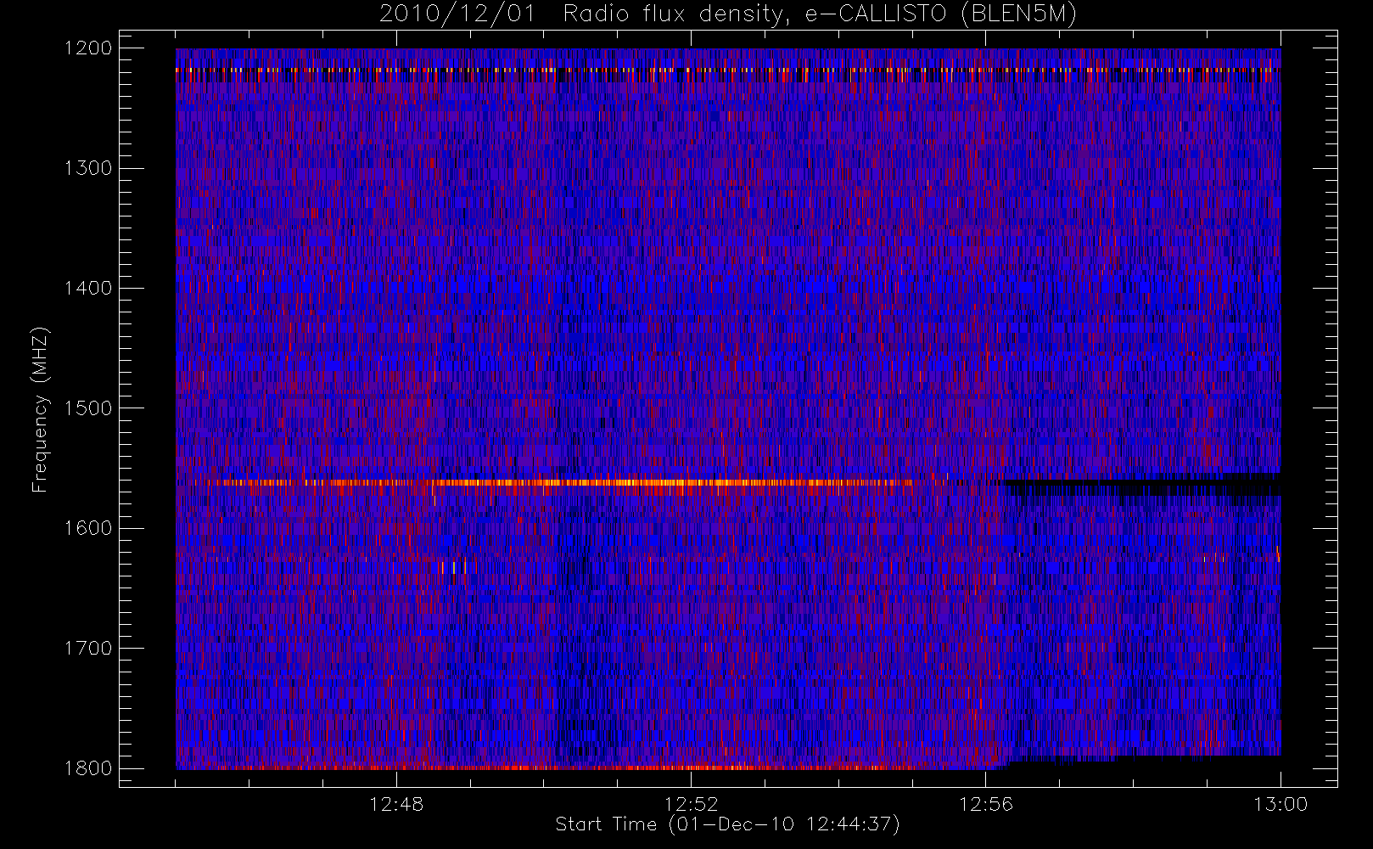The width and height of the screenshot is (1373, 849).
Task: Click the 1600 frequency tick label
Action: tap(88, 528)
